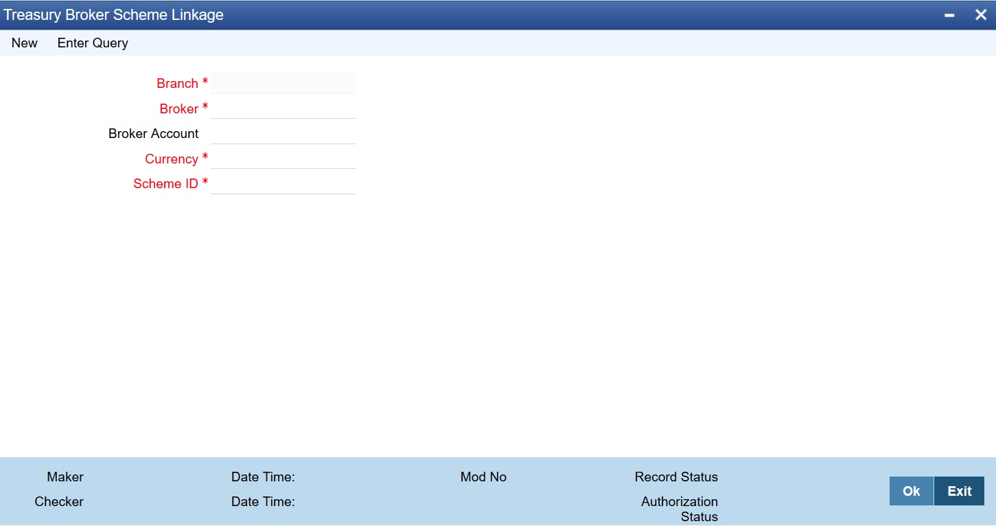Focus the Scheme ID input field

pyautogui.click(x=283, y=183)
